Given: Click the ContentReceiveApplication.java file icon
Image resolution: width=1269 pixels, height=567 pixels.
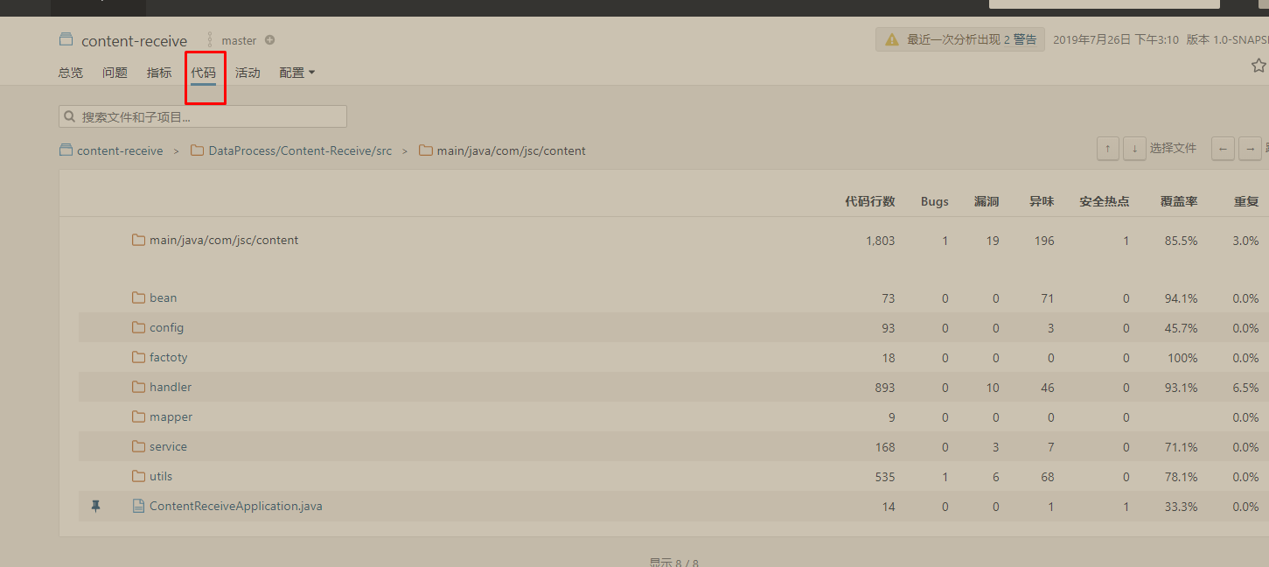Looking at the screenshot, I should [138, 506].
